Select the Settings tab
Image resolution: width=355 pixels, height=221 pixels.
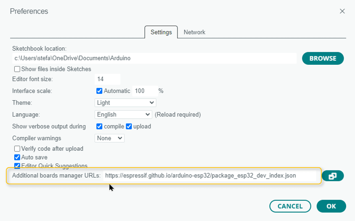click(x=161, y=32)
